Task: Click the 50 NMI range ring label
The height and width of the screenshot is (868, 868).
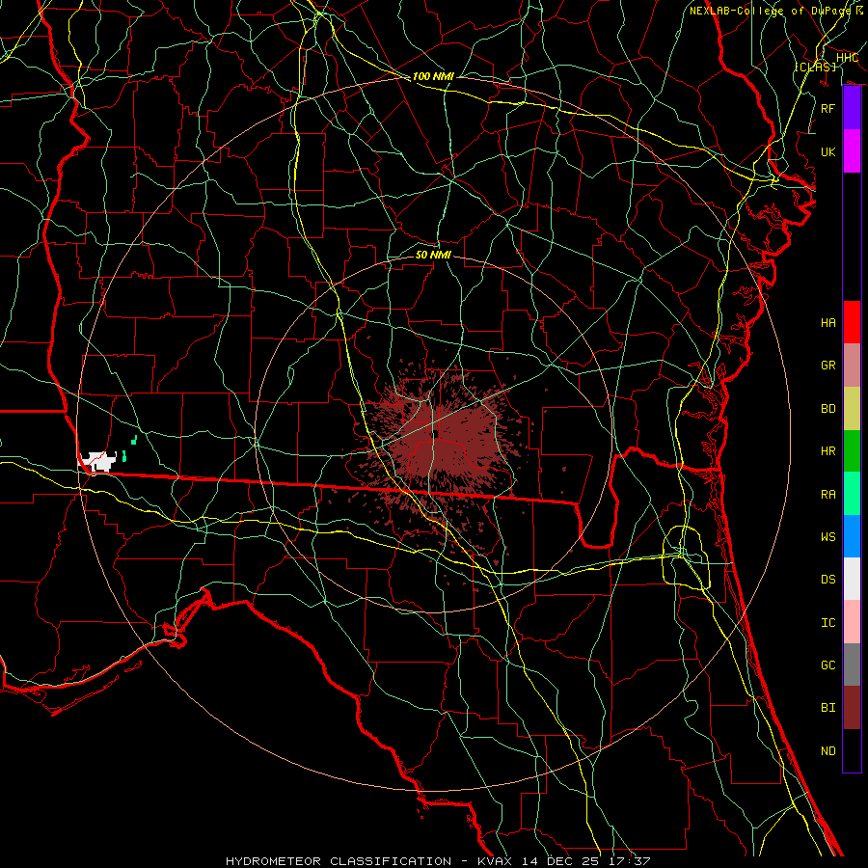Action: pyautogui.click(x=433, y=255)
